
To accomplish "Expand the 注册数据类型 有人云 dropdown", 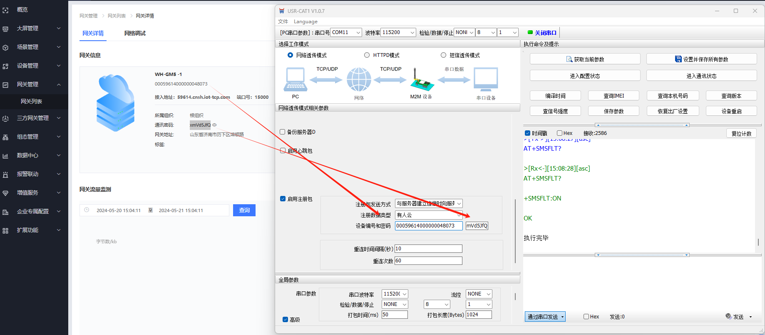I will point(459,215).
